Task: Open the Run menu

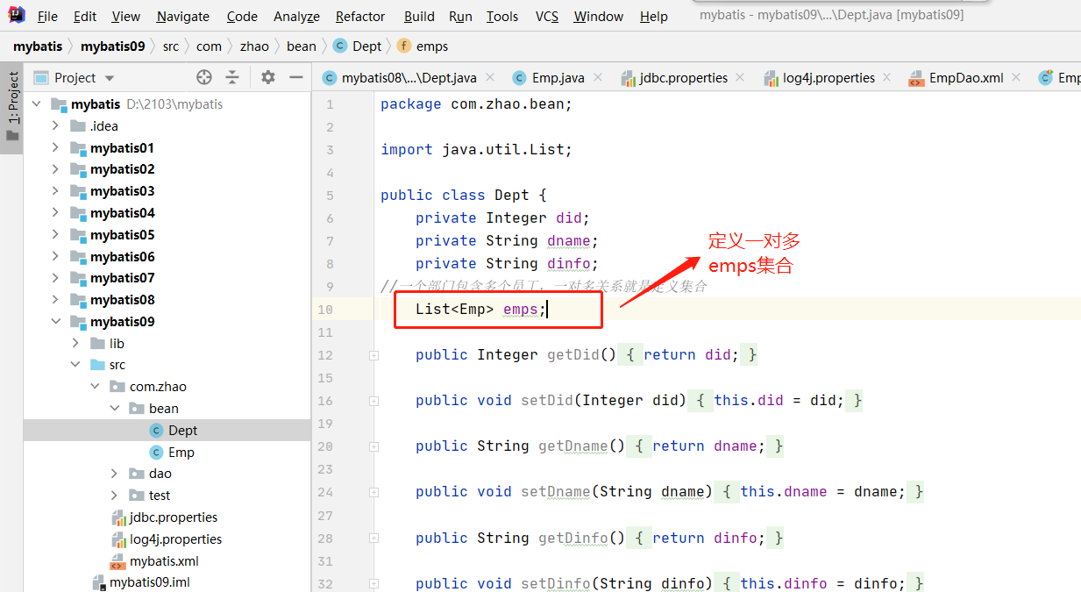Action: click(x=460, y=16)
